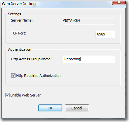Screen dimensions: 129x122
Task: Uncheck Http Required Authorization checkbox
Action: tap(13, 76)
